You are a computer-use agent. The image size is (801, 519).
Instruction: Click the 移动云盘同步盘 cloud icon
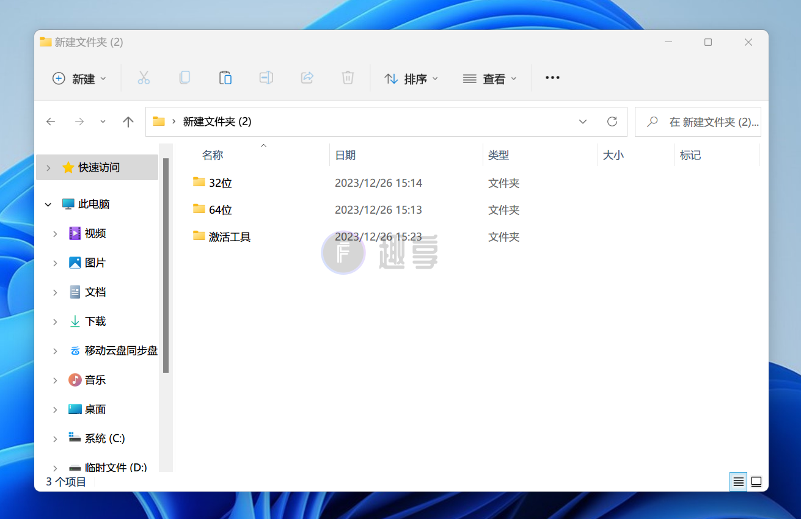click(x=75, y=350)
